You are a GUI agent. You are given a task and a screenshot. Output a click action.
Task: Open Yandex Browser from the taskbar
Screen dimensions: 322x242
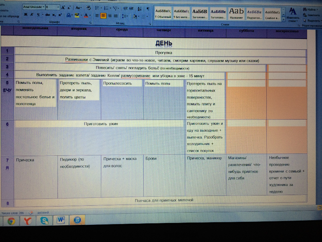pos(28,220)
